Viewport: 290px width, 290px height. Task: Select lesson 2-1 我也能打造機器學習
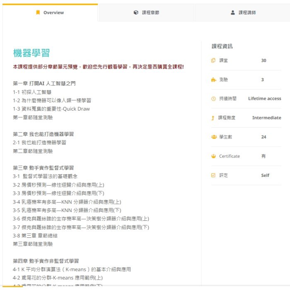pyautogui.click(x=39, y=143)
